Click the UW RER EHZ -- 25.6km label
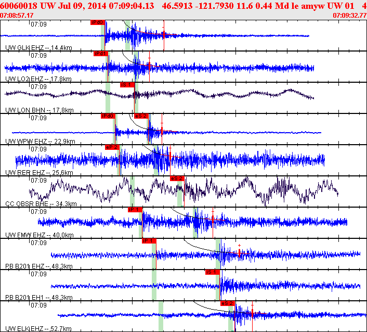The image size is (367, 332). point(39,173)
